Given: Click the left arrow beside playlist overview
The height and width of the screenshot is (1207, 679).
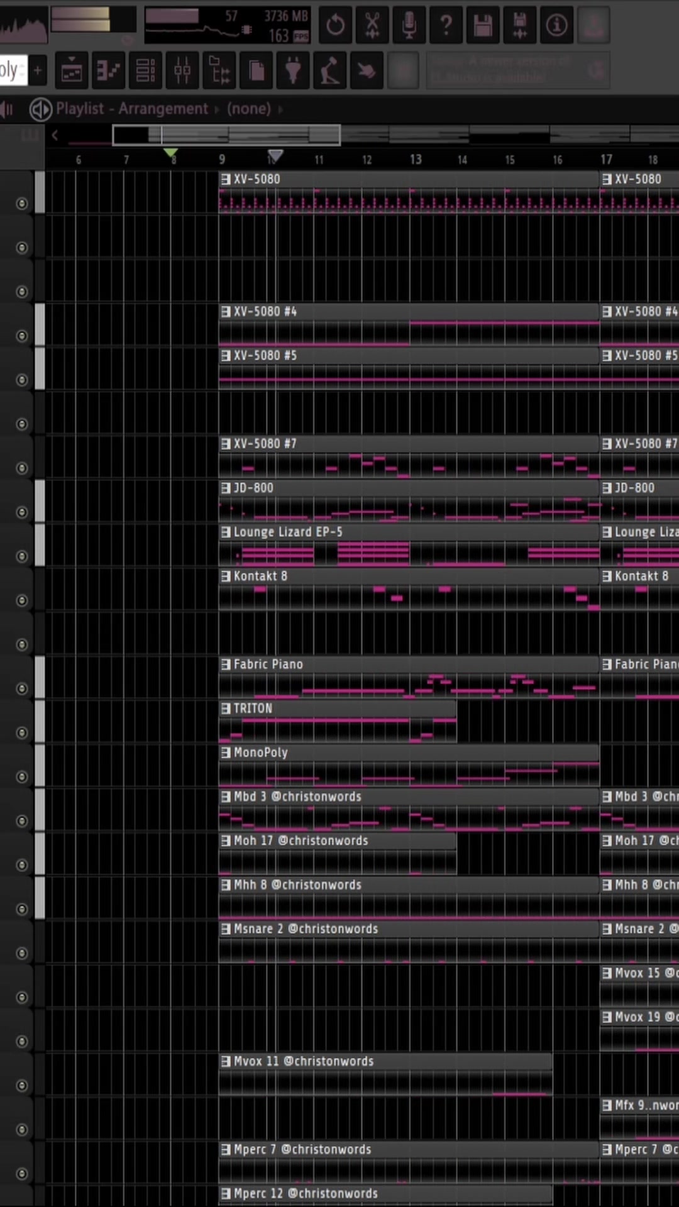Looking at the screenshot, I should coord(55,135).
